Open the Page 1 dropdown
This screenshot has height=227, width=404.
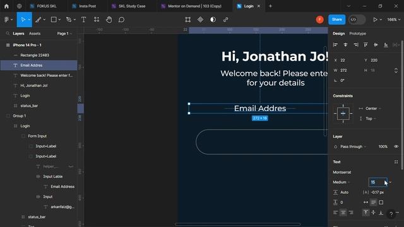[x=64, y=33]
